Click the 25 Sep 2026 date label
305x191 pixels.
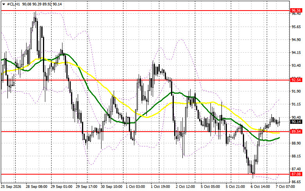pos(11,187)
